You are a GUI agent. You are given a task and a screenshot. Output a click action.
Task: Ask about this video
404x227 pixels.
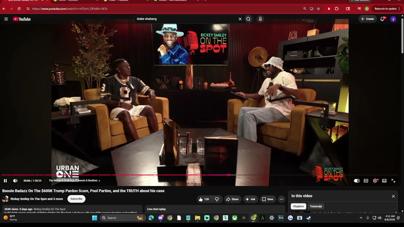250,199
